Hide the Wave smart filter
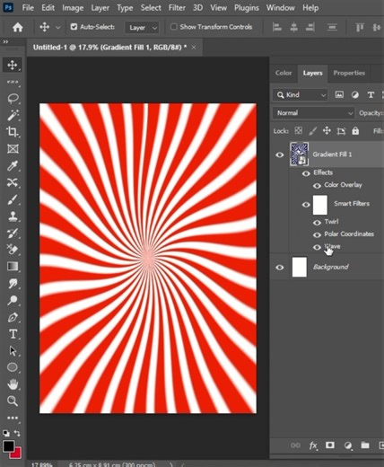Image resolution: width=384 pixels, height=467 pixels. [x=317, y=247]
